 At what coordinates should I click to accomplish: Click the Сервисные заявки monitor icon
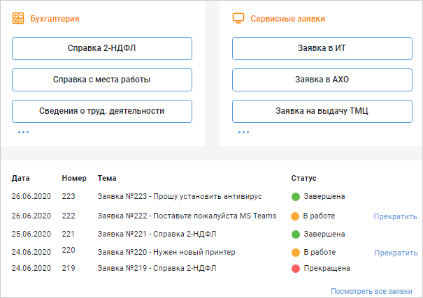(x=238, y=18)
